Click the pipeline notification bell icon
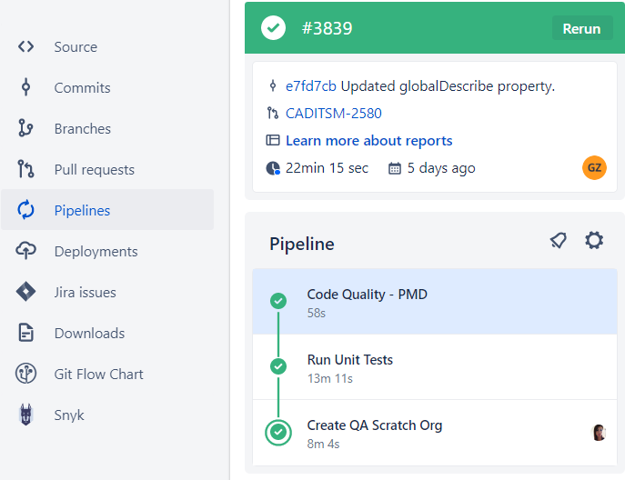This screenshot has height=480, width=625. [x=558, y=241]
